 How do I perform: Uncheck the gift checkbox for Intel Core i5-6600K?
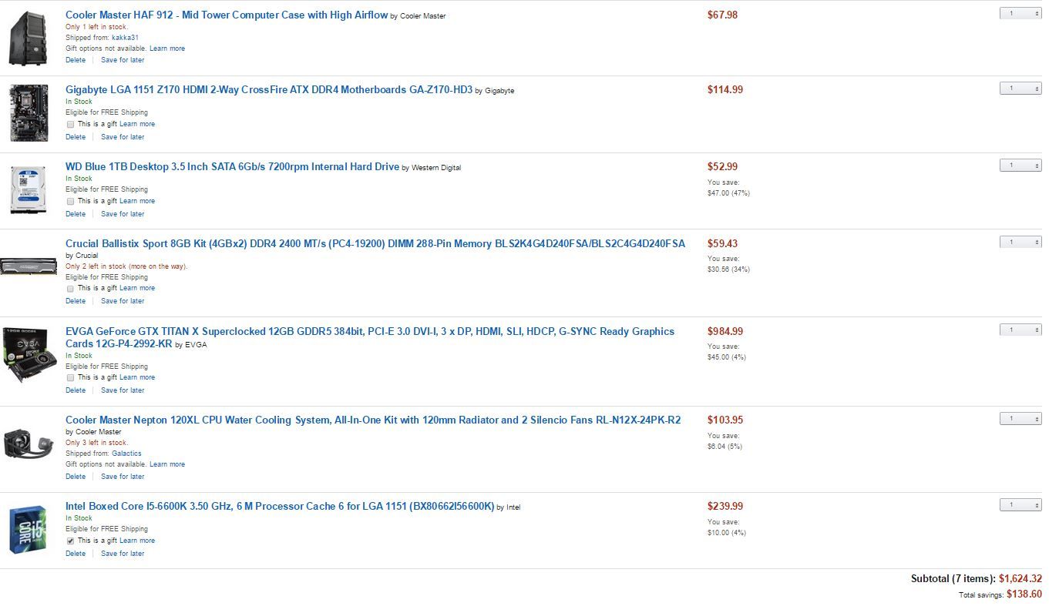coord(70,541)
